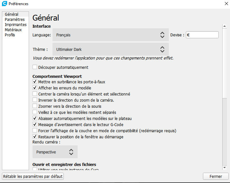Enable Veillez à ce que les modèles restent séparés
This screenshot has height=183, width=230.
pos(35,112)
